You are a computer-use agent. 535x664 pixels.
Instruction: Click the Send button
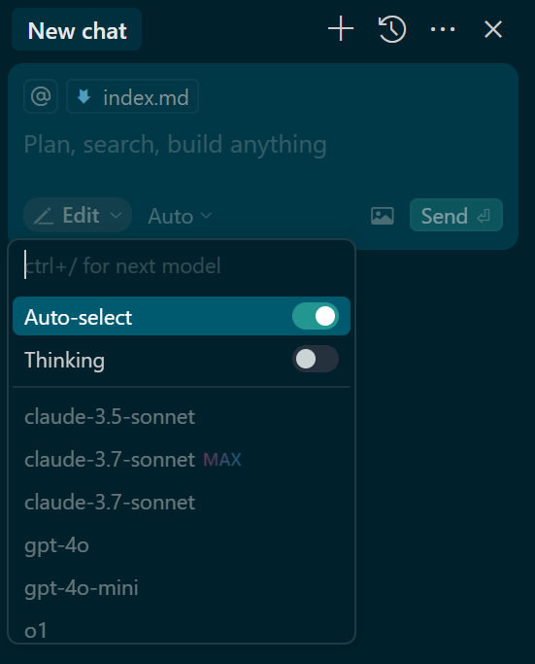pyautogui.click(x=456, y=215)
